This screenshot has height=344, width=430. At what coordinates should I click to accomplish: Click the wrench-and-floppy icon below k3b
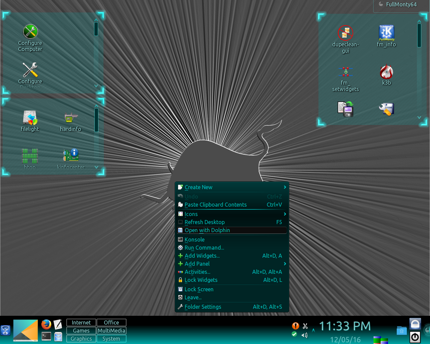click(386, 109)
